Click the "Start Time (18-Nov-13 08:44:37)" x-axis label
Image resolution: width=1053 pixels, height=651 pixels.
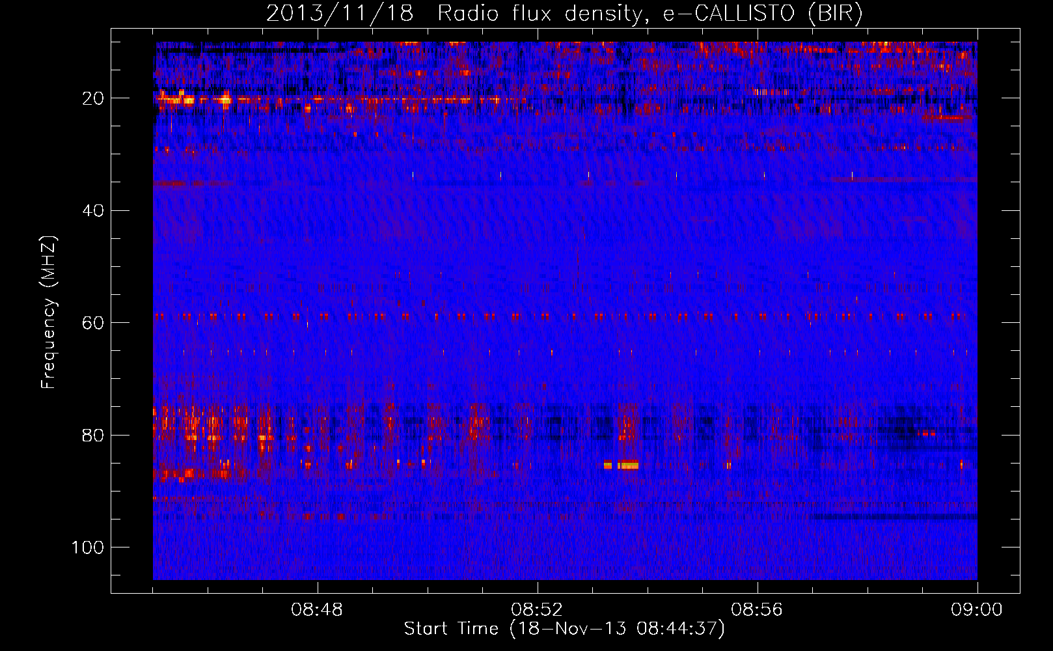coord(564,629)
